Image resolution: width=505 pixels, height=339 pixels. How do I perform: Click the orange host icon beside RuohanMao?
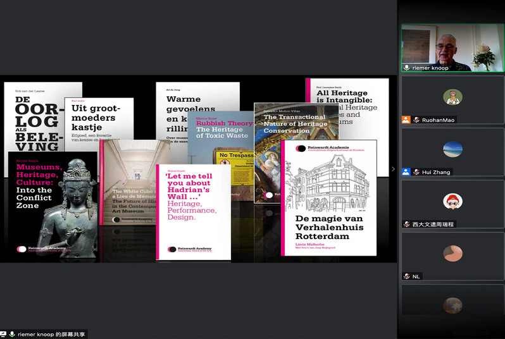pyautogui.click(x=406, y=120)
